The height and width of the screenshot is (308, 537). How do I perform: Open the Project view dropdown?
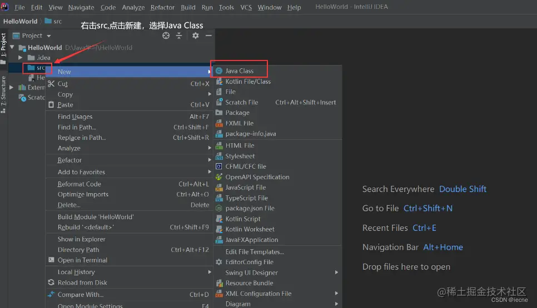tap(49, 36)
